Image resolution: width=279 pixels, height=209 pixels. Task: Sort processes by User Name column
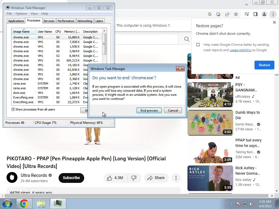(45, 32)
